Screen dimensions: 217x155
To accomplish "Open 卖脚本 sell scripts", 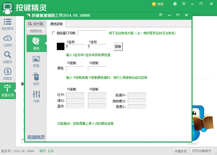I will pyautogui.click(x=8, y=74).
